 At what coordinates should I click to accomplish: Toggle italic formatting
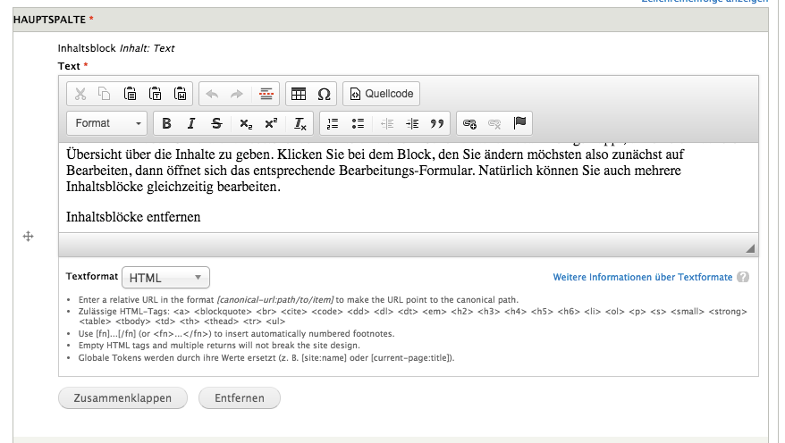tap(190, 123)
